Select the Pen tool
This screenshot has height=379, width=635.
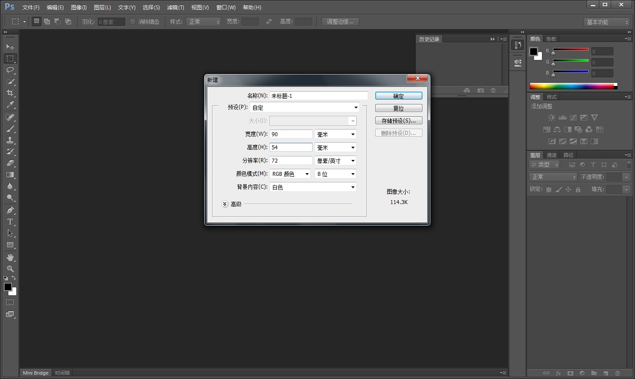coord(10,210)
